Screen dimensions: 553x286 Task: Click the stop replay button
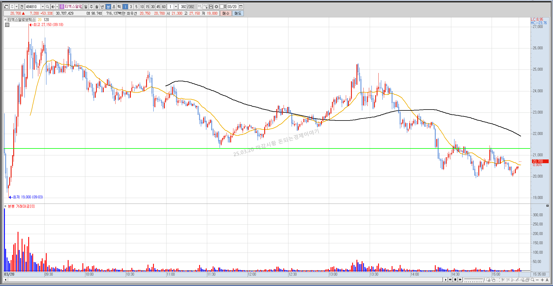pyautogui.click(x=455, y=280)
